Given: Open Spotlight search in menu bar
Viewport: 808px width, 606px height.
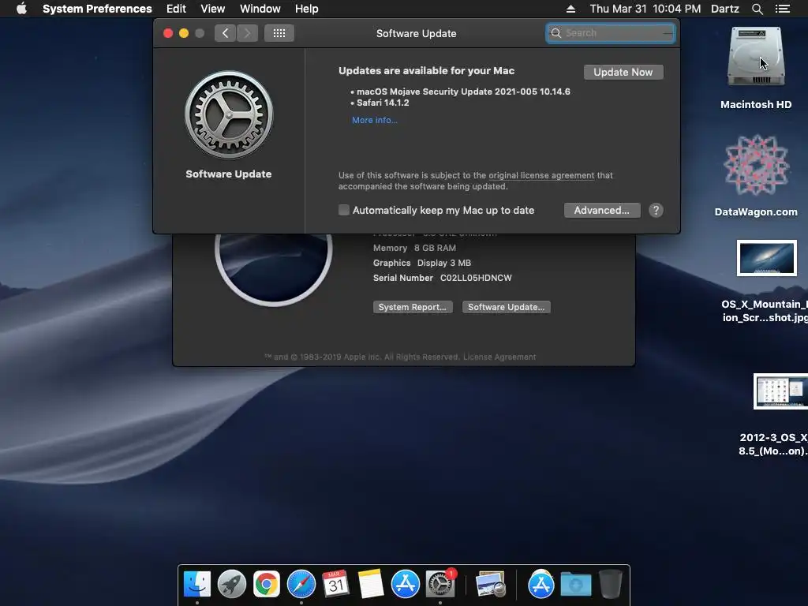Looking at the screenshot, I should (757, 9).
